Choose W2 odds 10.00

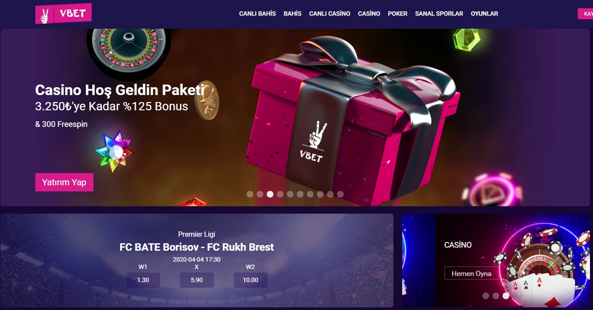pyautogui.click(x=251, y=280)
